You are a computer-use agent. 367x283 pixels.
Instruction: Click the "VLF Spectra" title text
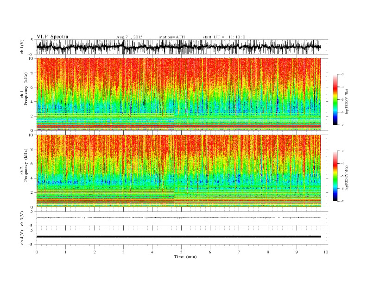52,37
